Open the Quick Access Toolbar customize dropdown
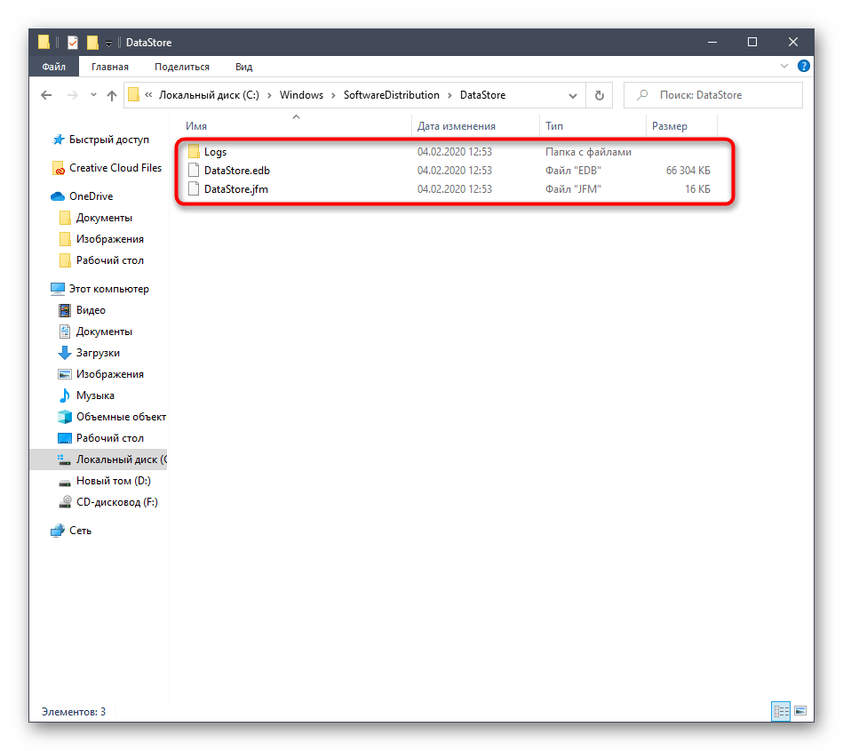This screenshot has height=751, width=843. [108, 43]
